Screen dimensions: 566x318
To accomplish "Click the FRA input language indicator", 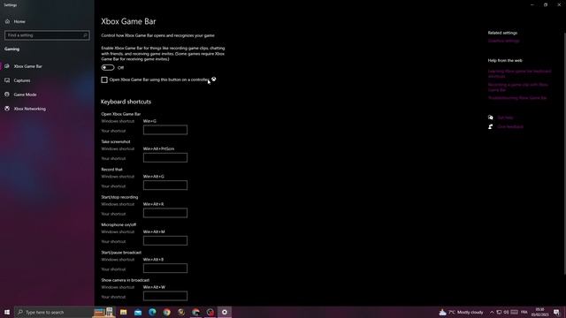I will [x=524, y=312].
